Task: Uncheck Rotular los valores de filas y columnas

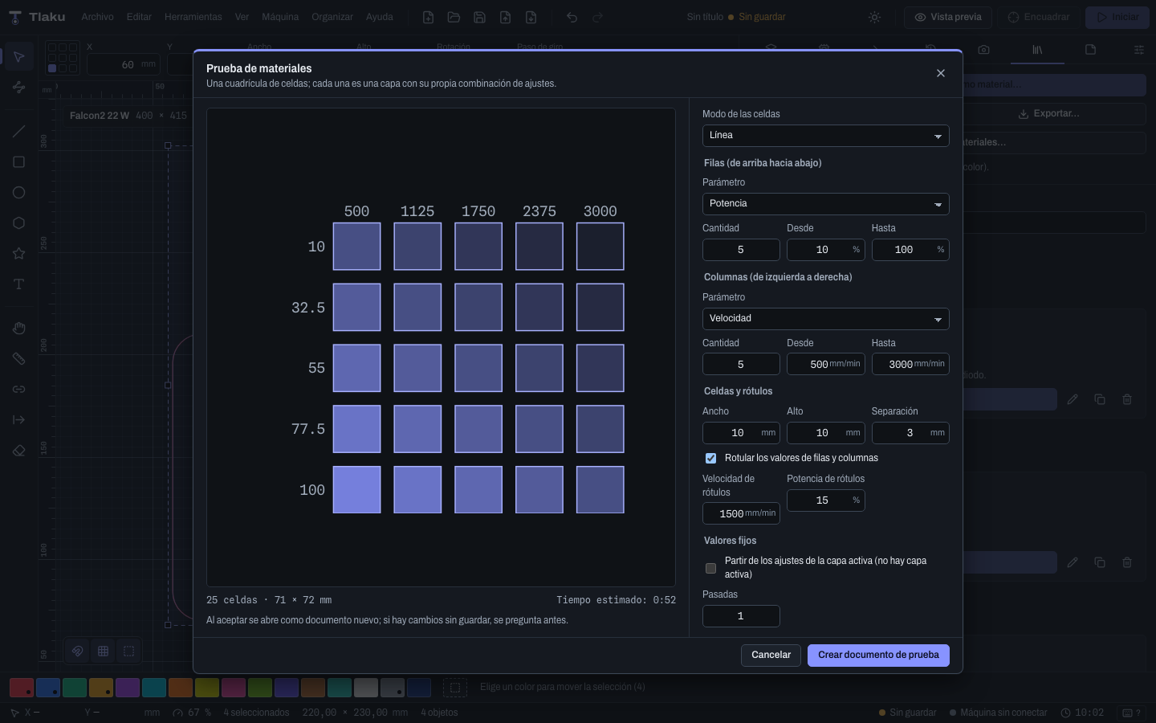Action: point(710,458)
